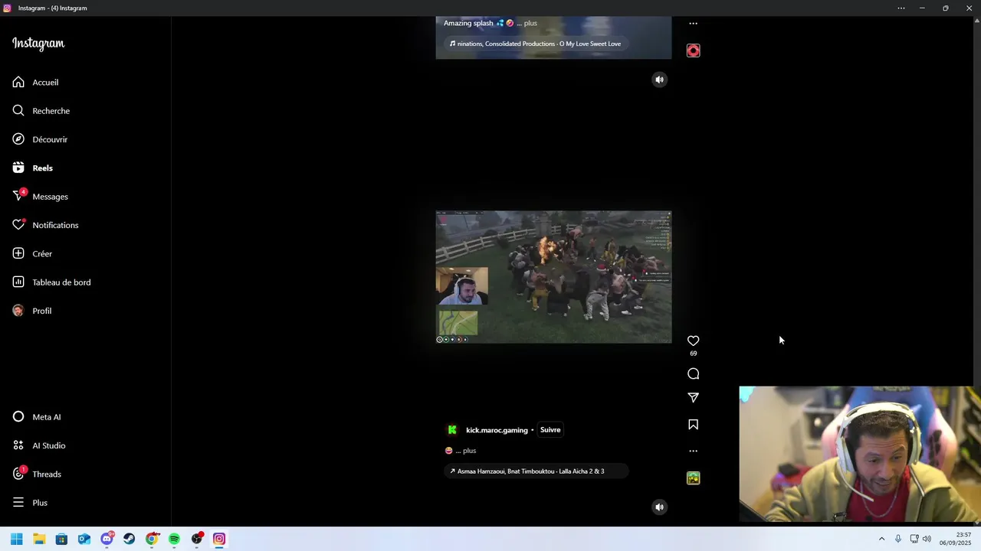Click the gaming reel audio thumbnail
Viewport: 981px width, 551px height.
[x=693, y=478]
